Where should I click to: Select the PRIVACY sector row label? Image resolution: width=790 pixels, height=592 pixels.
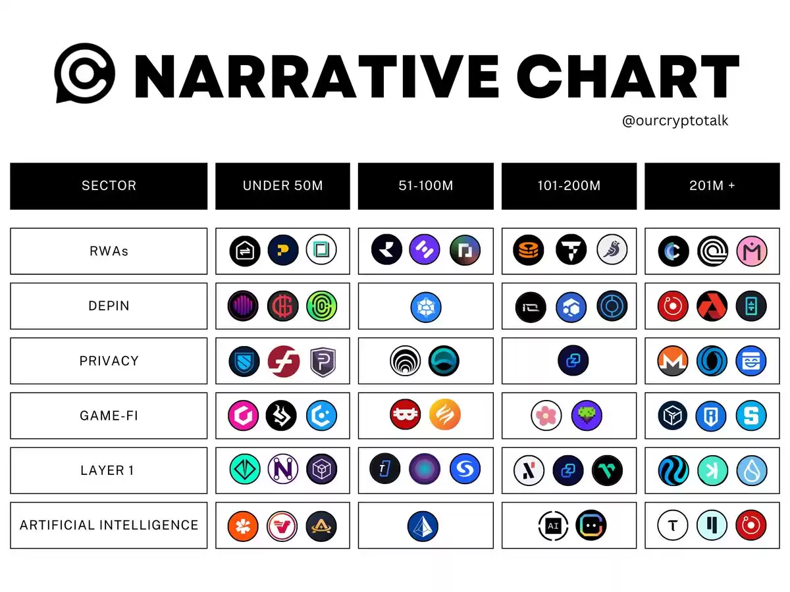pyautogui.click(x=109, y=361)
